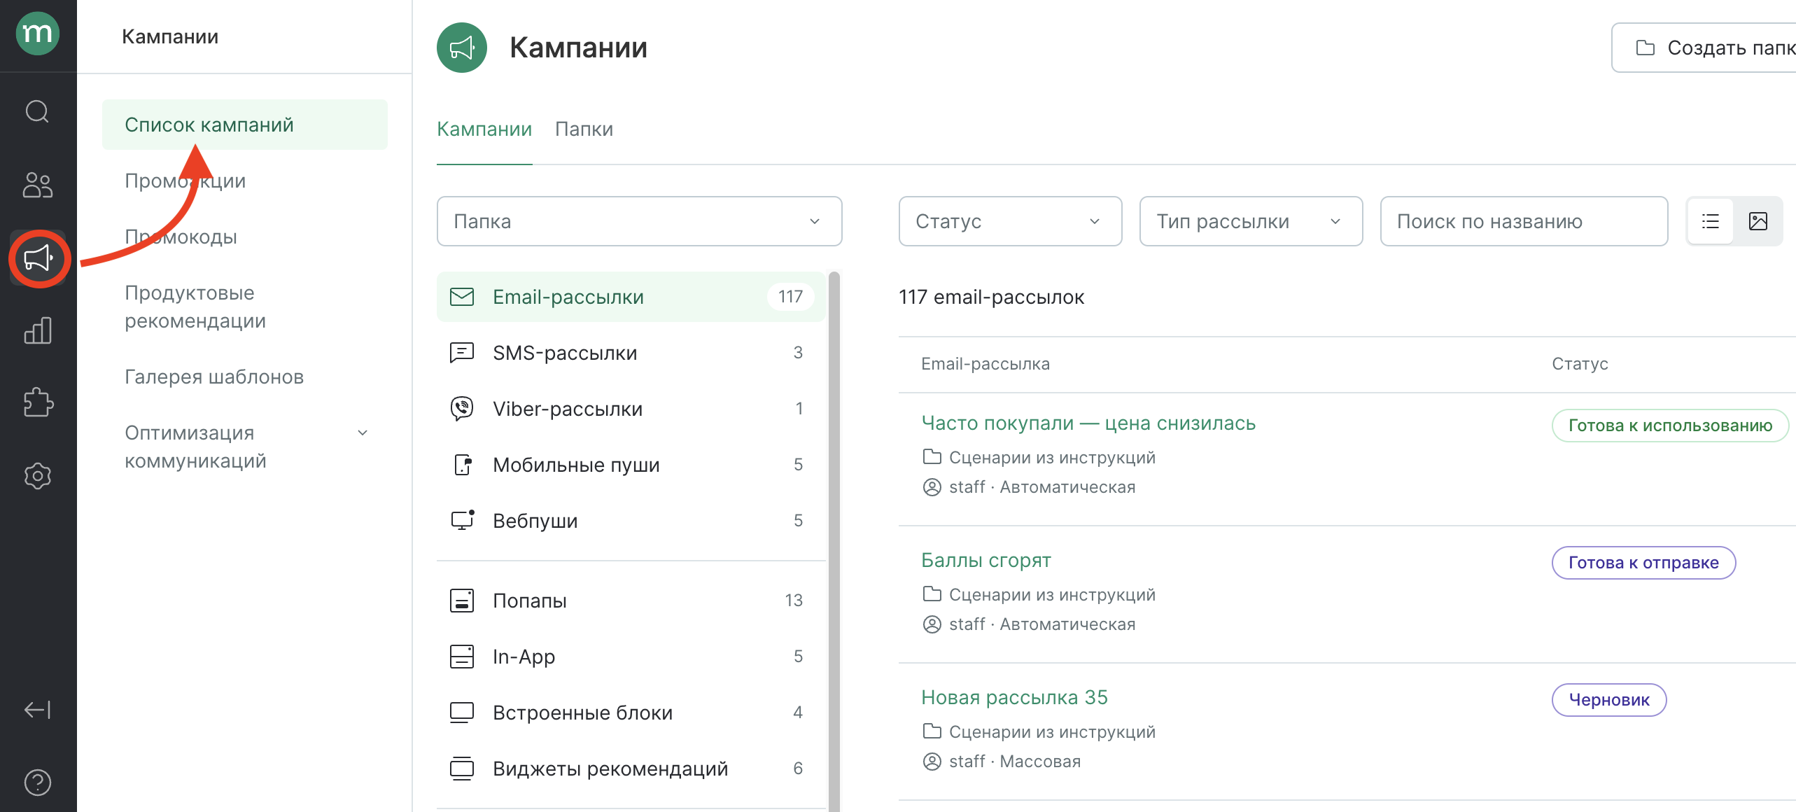The height and width of the screenshot is (812, 1796).
Task: Open the campaigns megaphone icon in sidebar
Action: [x=38, y=258]
